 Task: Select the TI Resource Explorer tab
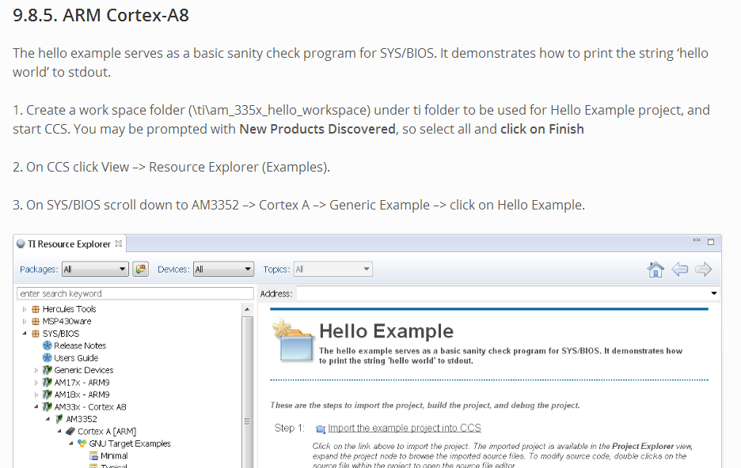pos(69,244)
